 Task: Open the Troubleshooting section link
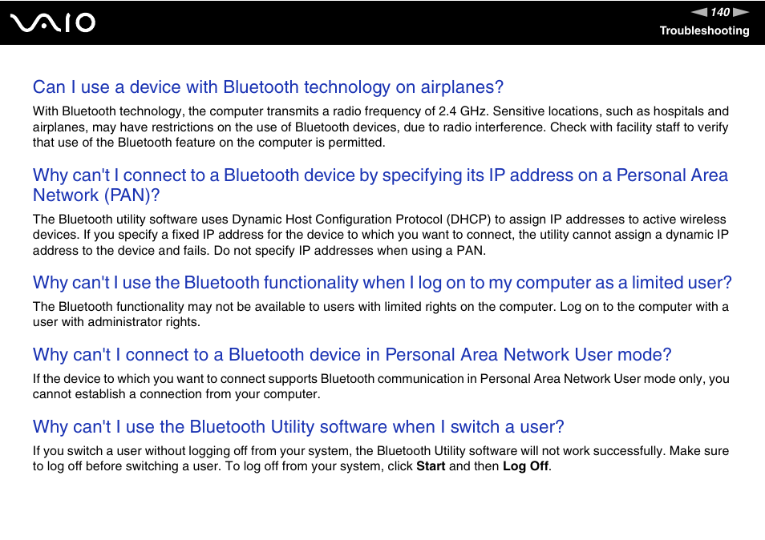point(704,30)
